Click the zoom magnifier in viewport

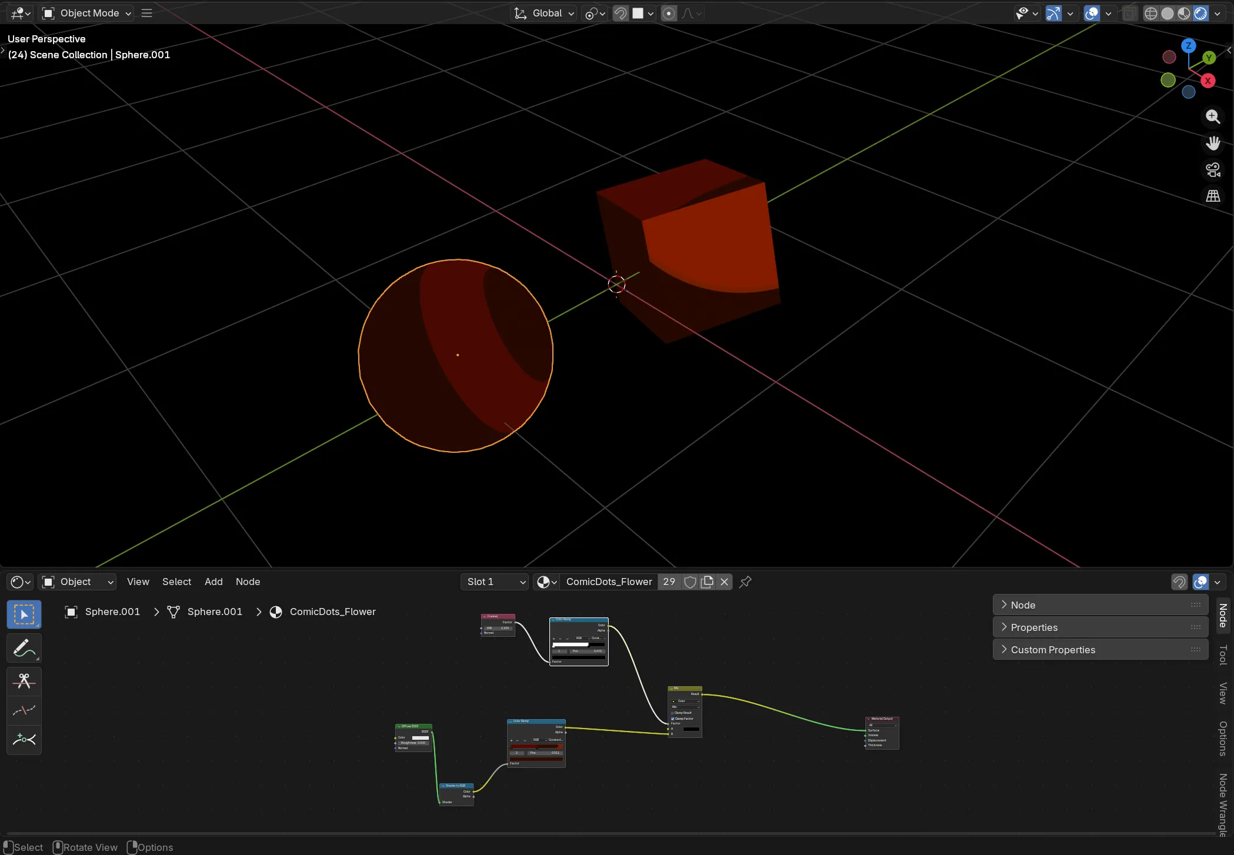click(x=1213, y=116)
